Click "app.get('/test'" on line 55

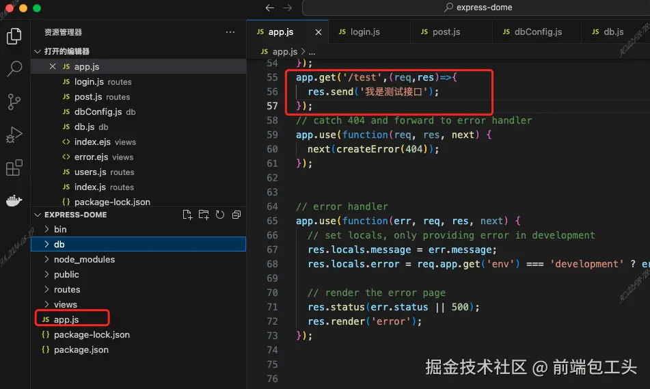pyautogui.click(x=339, y=77)
